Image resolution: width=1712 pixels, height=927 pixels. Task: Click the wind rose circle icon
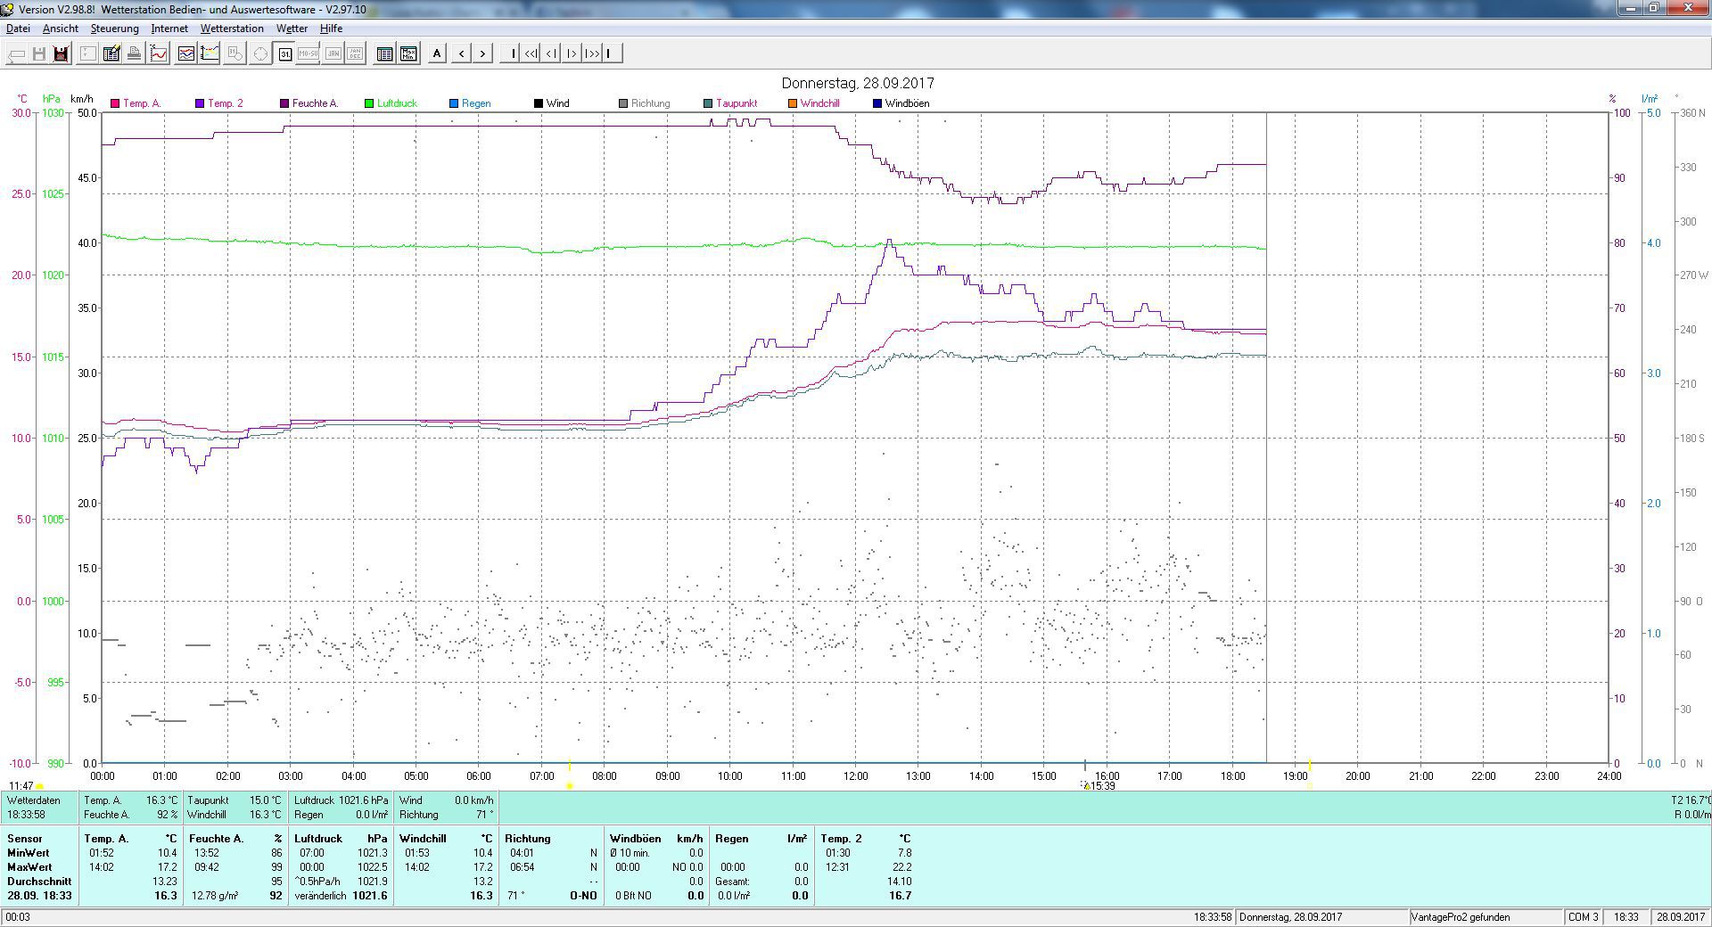(260, 53)
